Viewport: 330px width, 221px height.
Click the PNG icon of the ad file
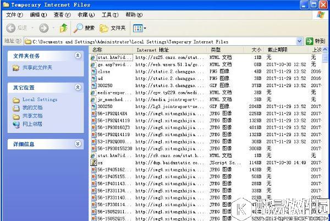point(94,78)
